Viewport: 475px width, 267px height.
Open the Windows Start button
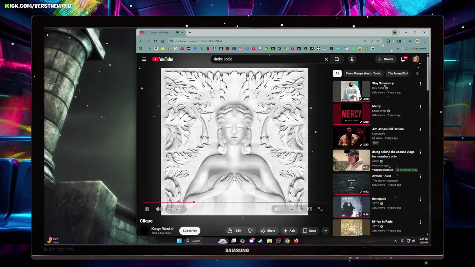[179, 241]
